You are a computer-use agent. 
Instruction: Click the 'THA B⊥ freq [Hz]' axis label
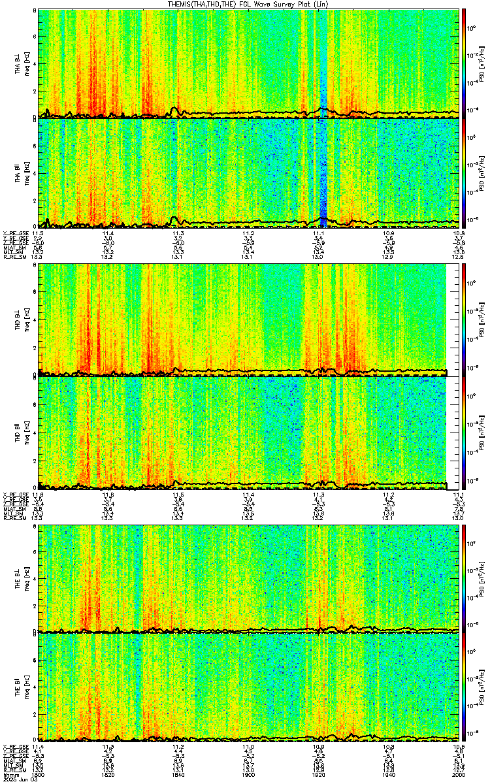tap(22, 63)
